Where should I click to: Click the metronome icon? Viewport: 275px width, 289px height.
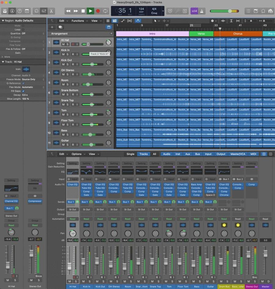point(202,11)
